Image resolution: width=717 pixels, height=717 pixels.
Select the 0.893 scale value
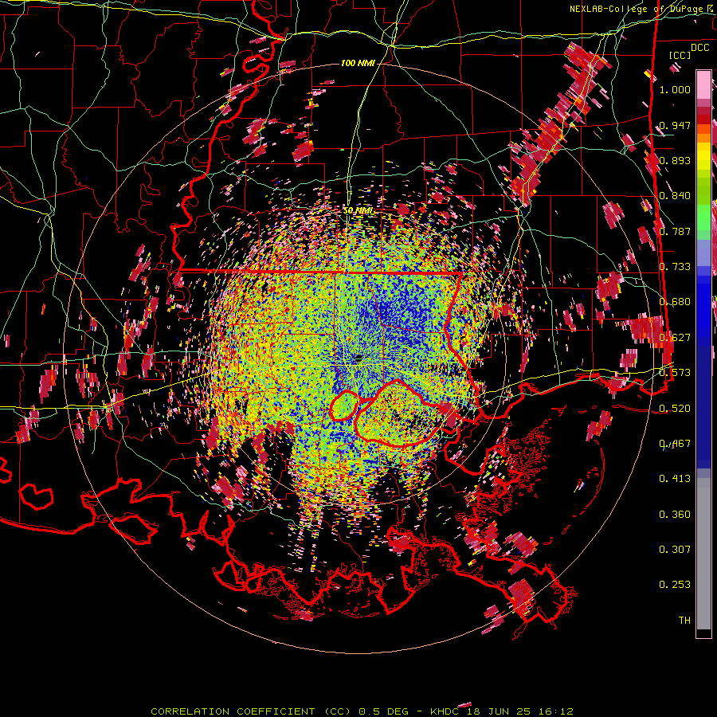tap(675, 160)
